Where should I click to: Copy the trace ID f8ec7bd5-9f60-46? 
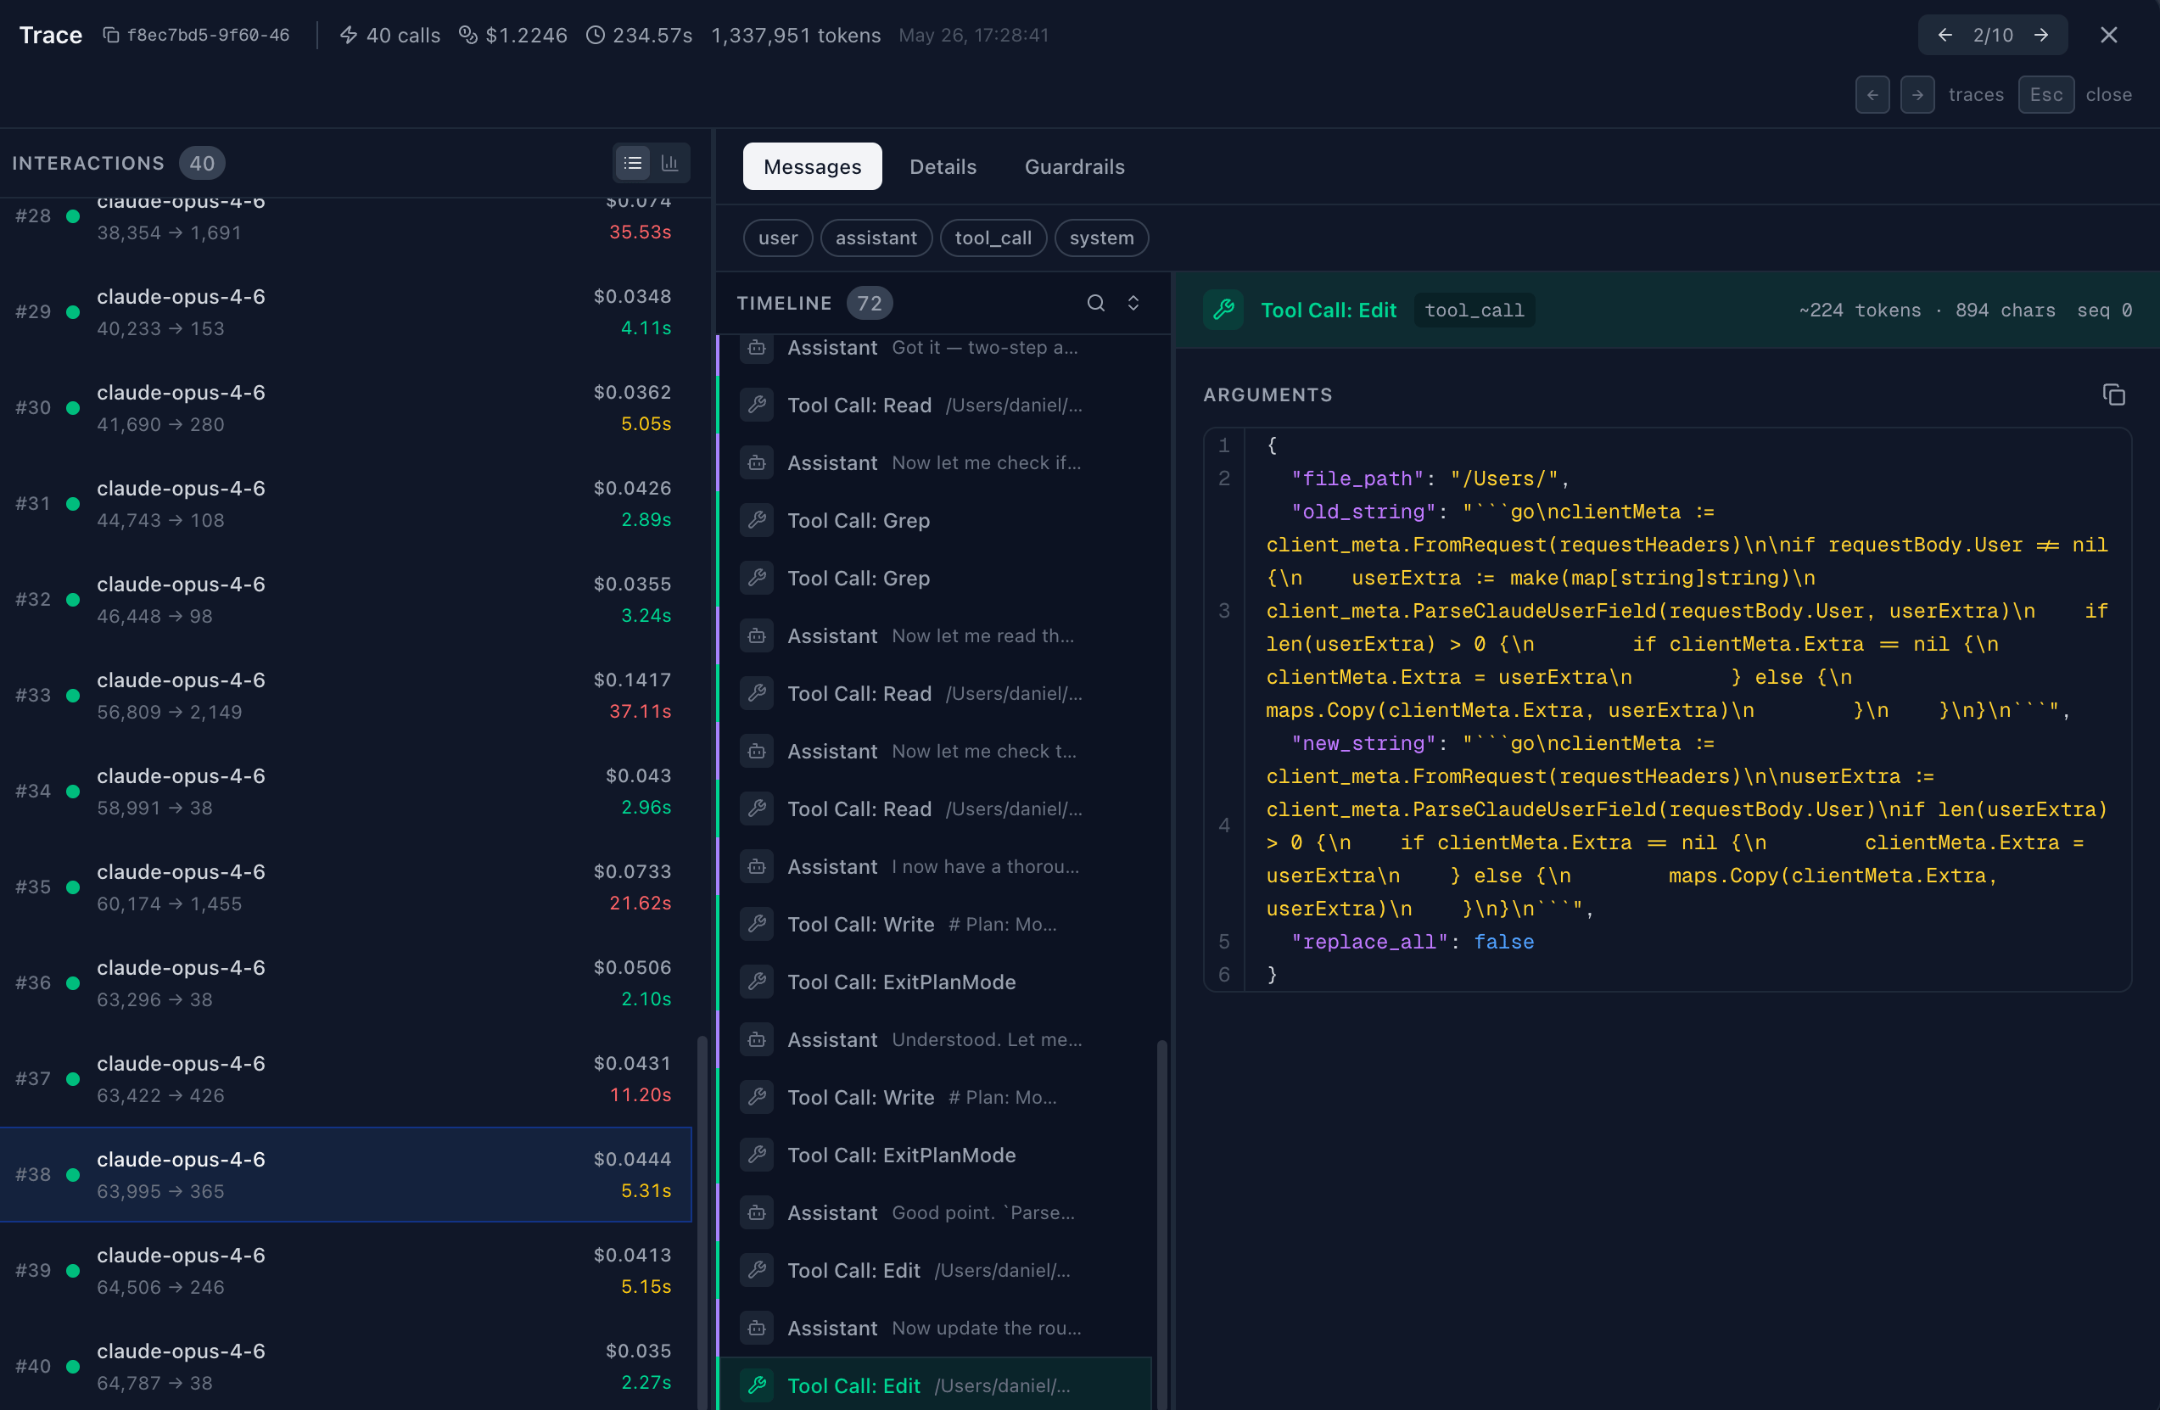coord(111,36)
